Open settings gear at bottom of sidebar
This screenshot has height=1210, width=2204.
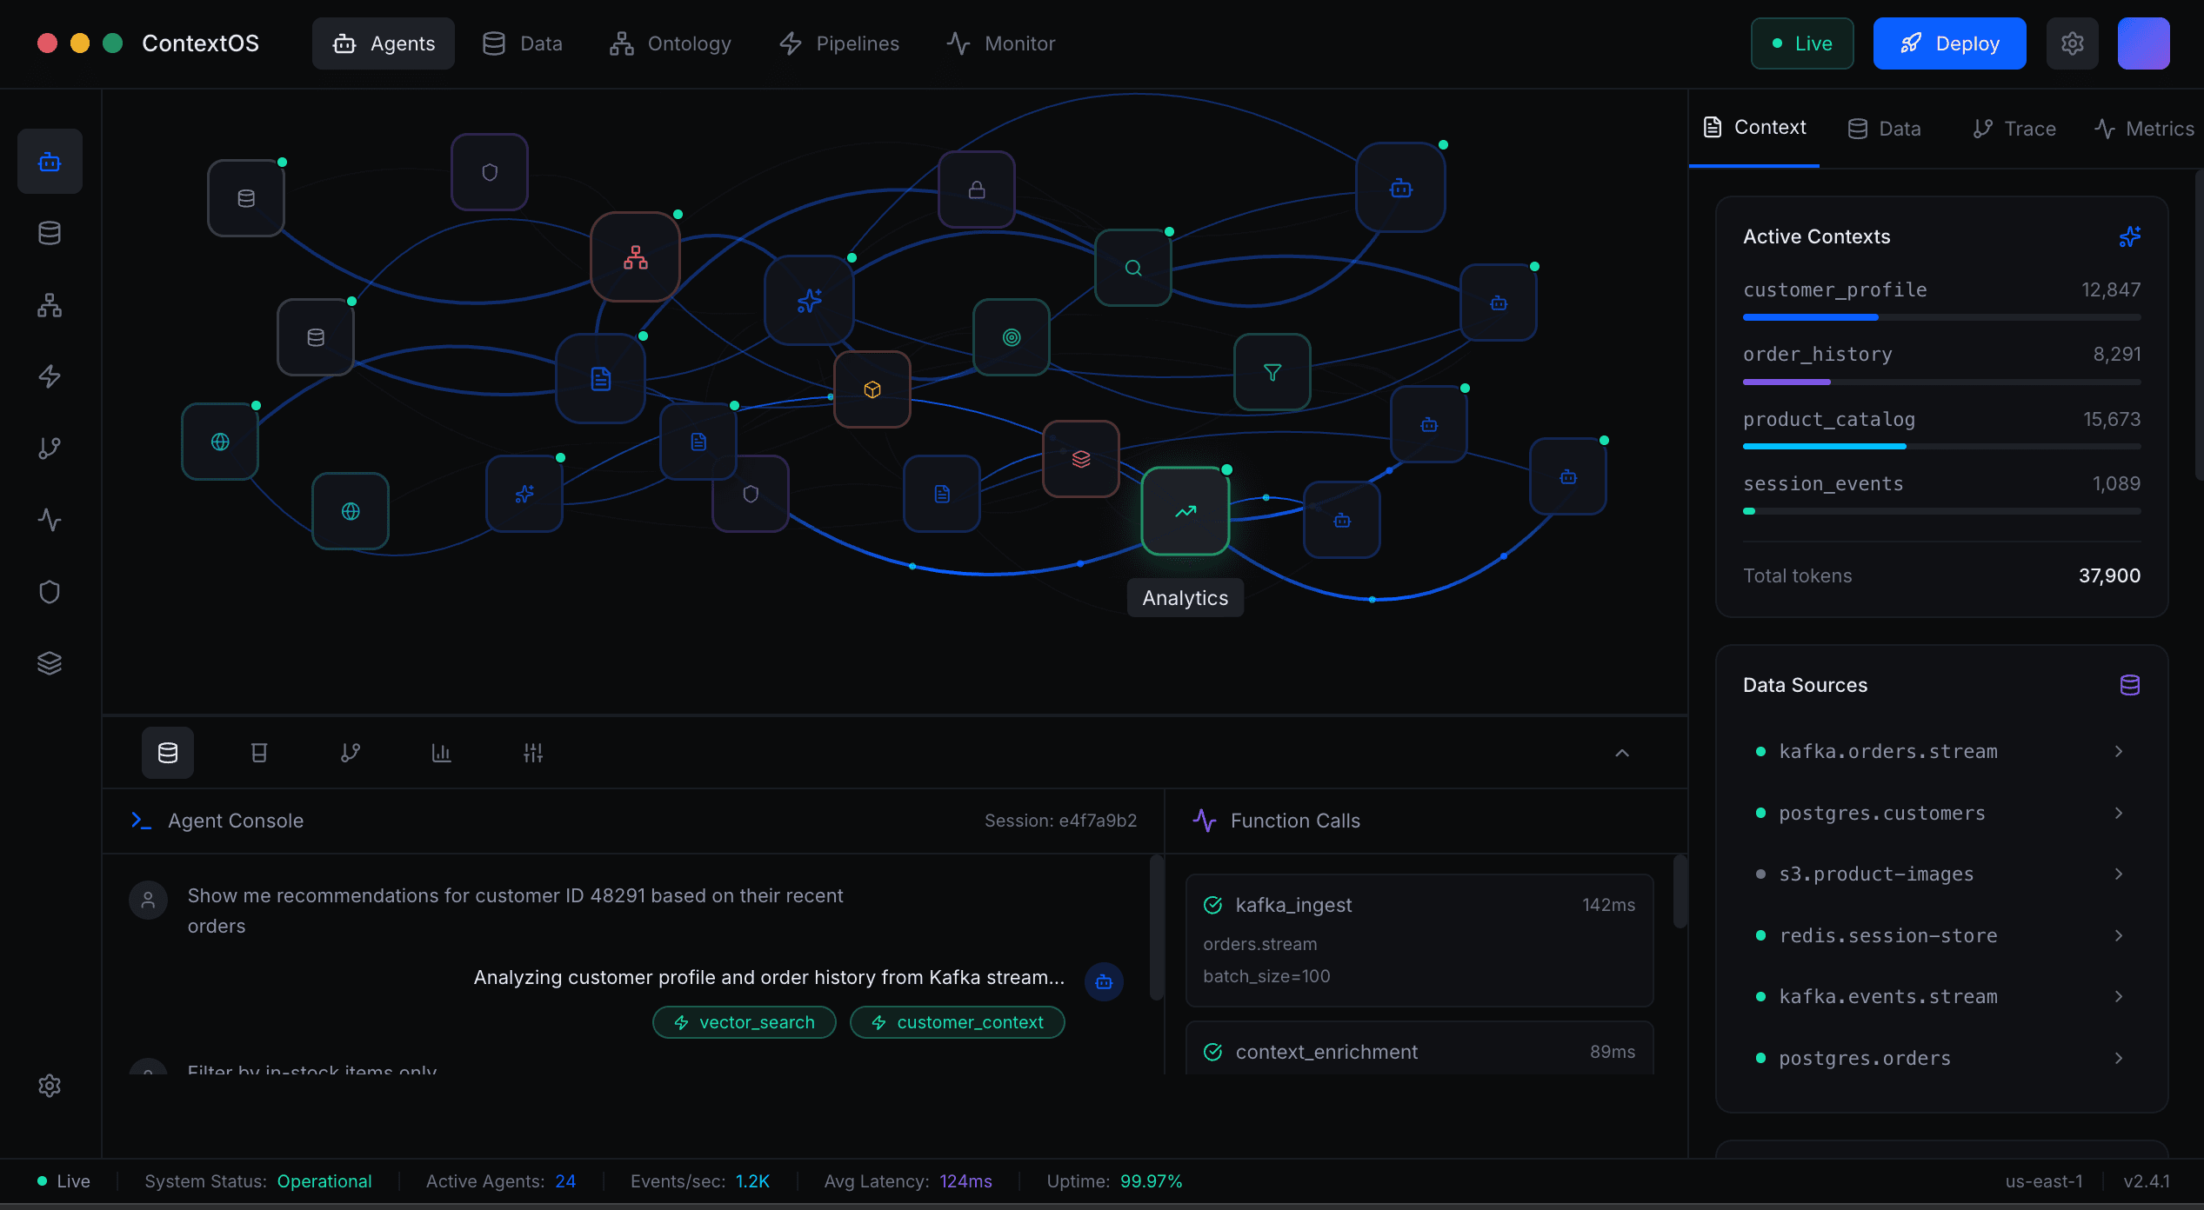(50, 1086)
